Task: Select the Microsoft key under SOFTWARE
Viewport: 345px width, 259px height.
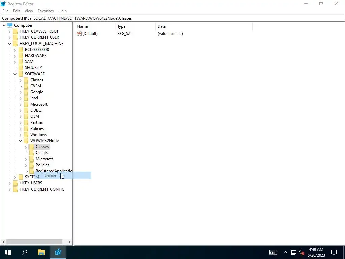Action: [39, 104]
